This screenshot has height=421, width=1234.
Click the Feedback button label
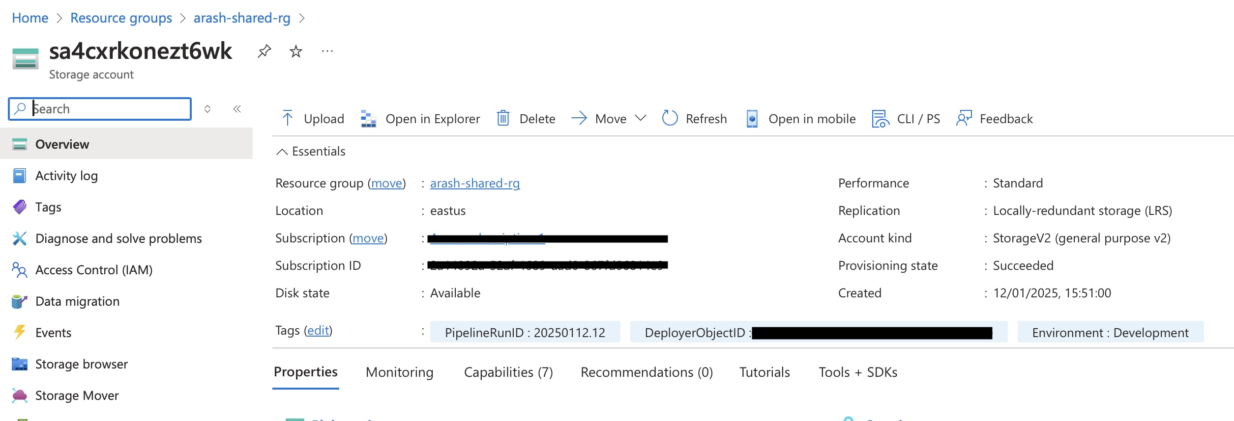(1006, 119)
